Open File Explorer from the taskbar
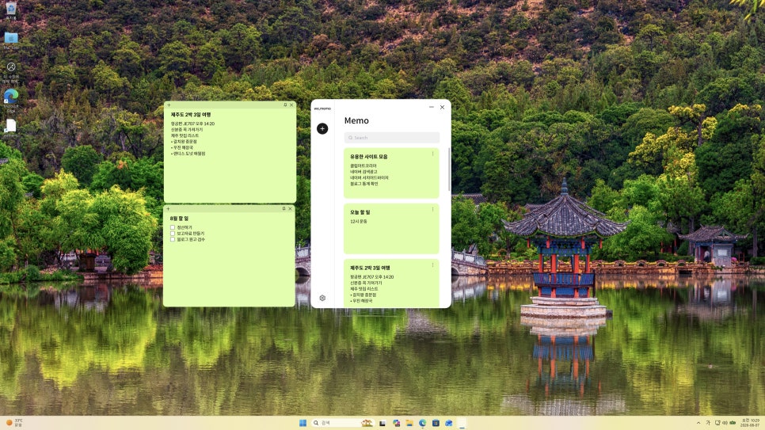 coord(409,423)
